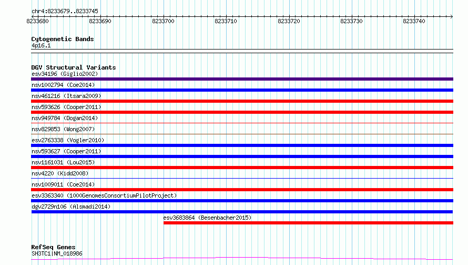Click nsv4220 (Kidd2008) variant label
The width and height of the screenshot is (468, 265).
pyautogui.click(x=60, y=173)
